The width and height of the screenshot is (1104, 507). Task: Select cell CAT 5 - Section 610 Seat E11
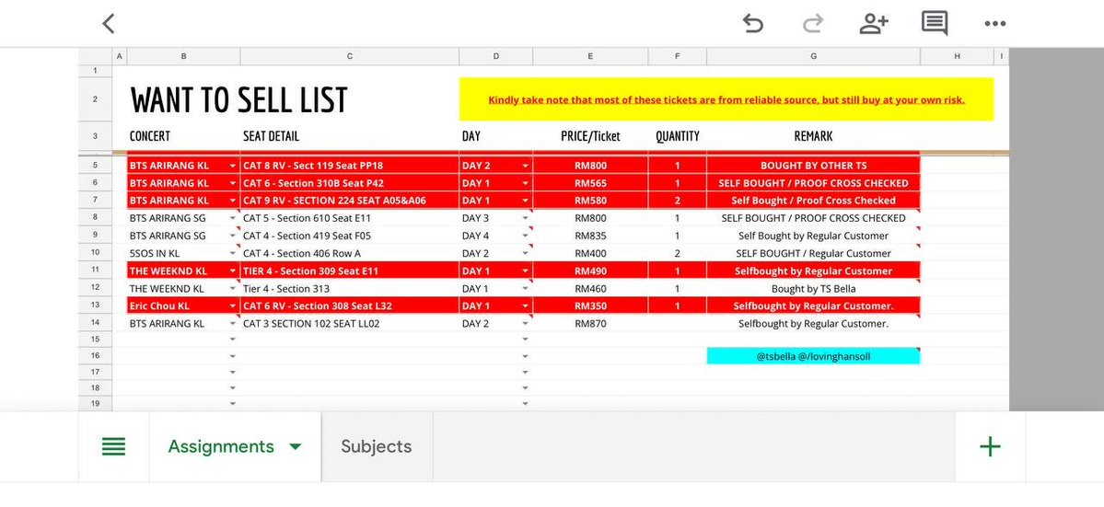350,218
